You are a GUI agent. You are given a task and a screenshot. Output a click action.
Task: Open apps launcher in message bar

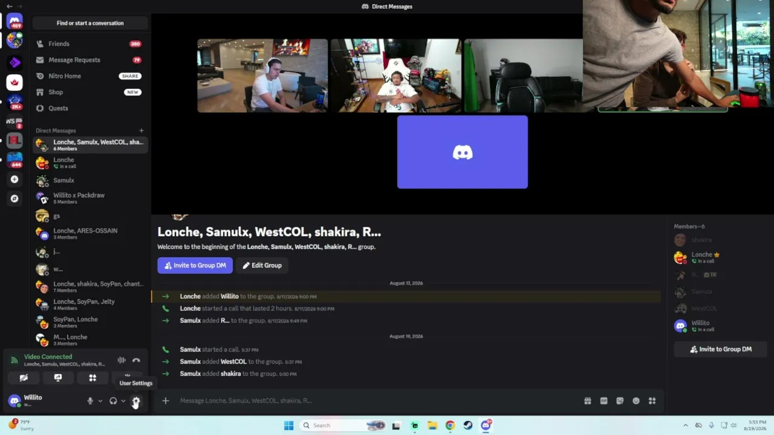[652, 401]
